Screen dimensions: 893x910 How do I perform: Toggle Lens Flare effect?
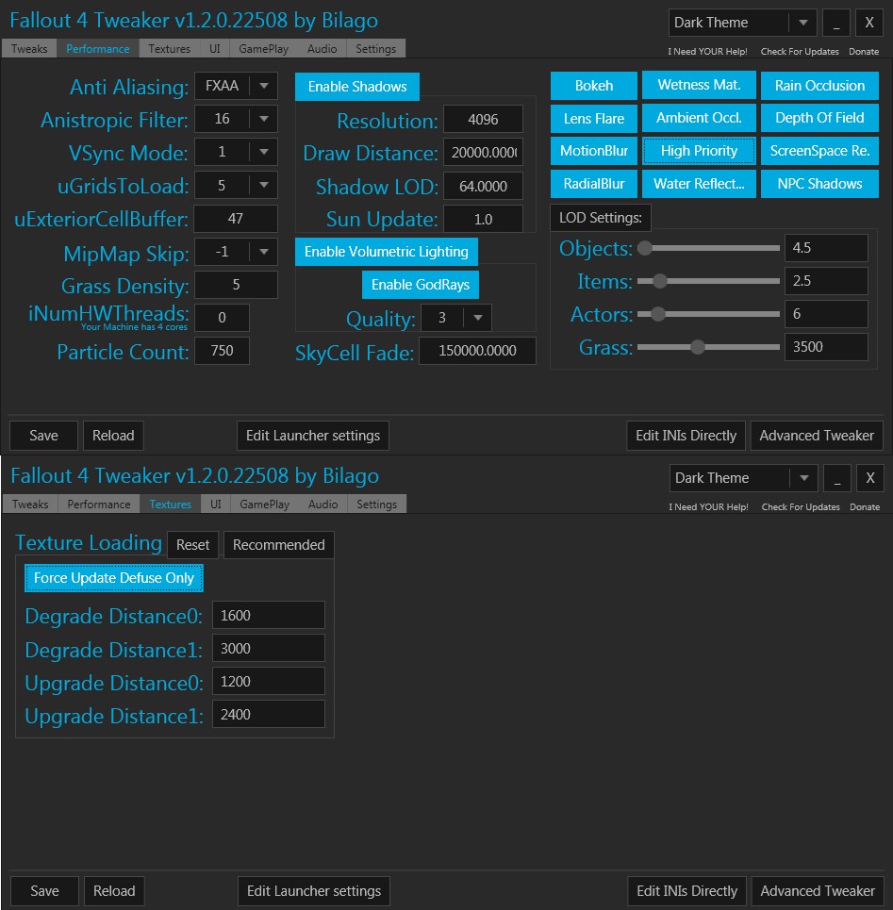click(x=593, y=119)
